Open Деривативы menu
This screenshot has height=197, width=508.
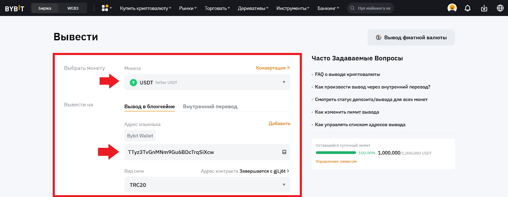point(253,8)
